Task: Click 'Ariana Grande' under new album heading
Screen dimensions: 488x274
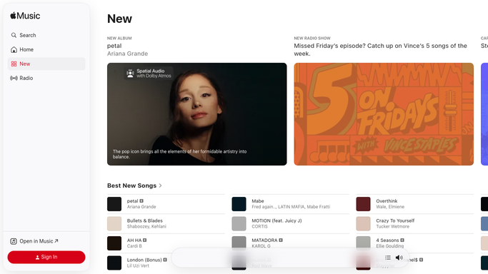Action: pos(127,54)
